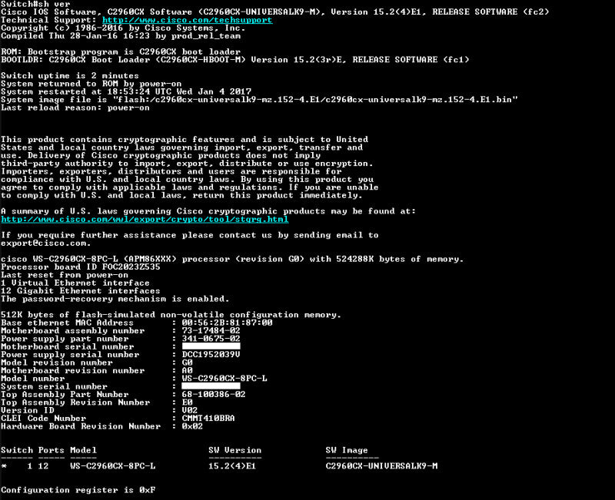Click the redacted System serial number field
615x500 pixels.
(x=211, y=386)
